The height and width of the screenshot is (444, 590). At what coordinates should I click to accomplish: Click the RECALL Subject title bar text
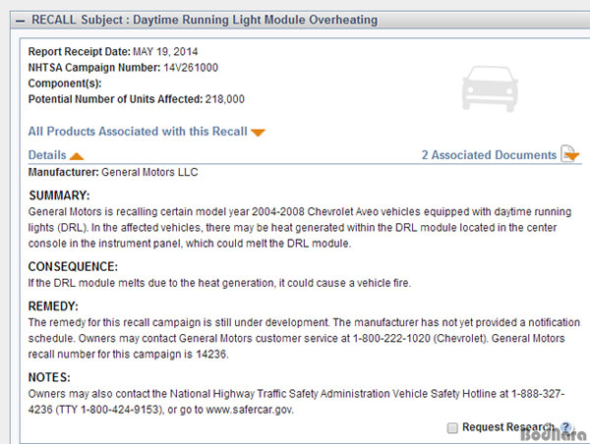pos(205,20)
